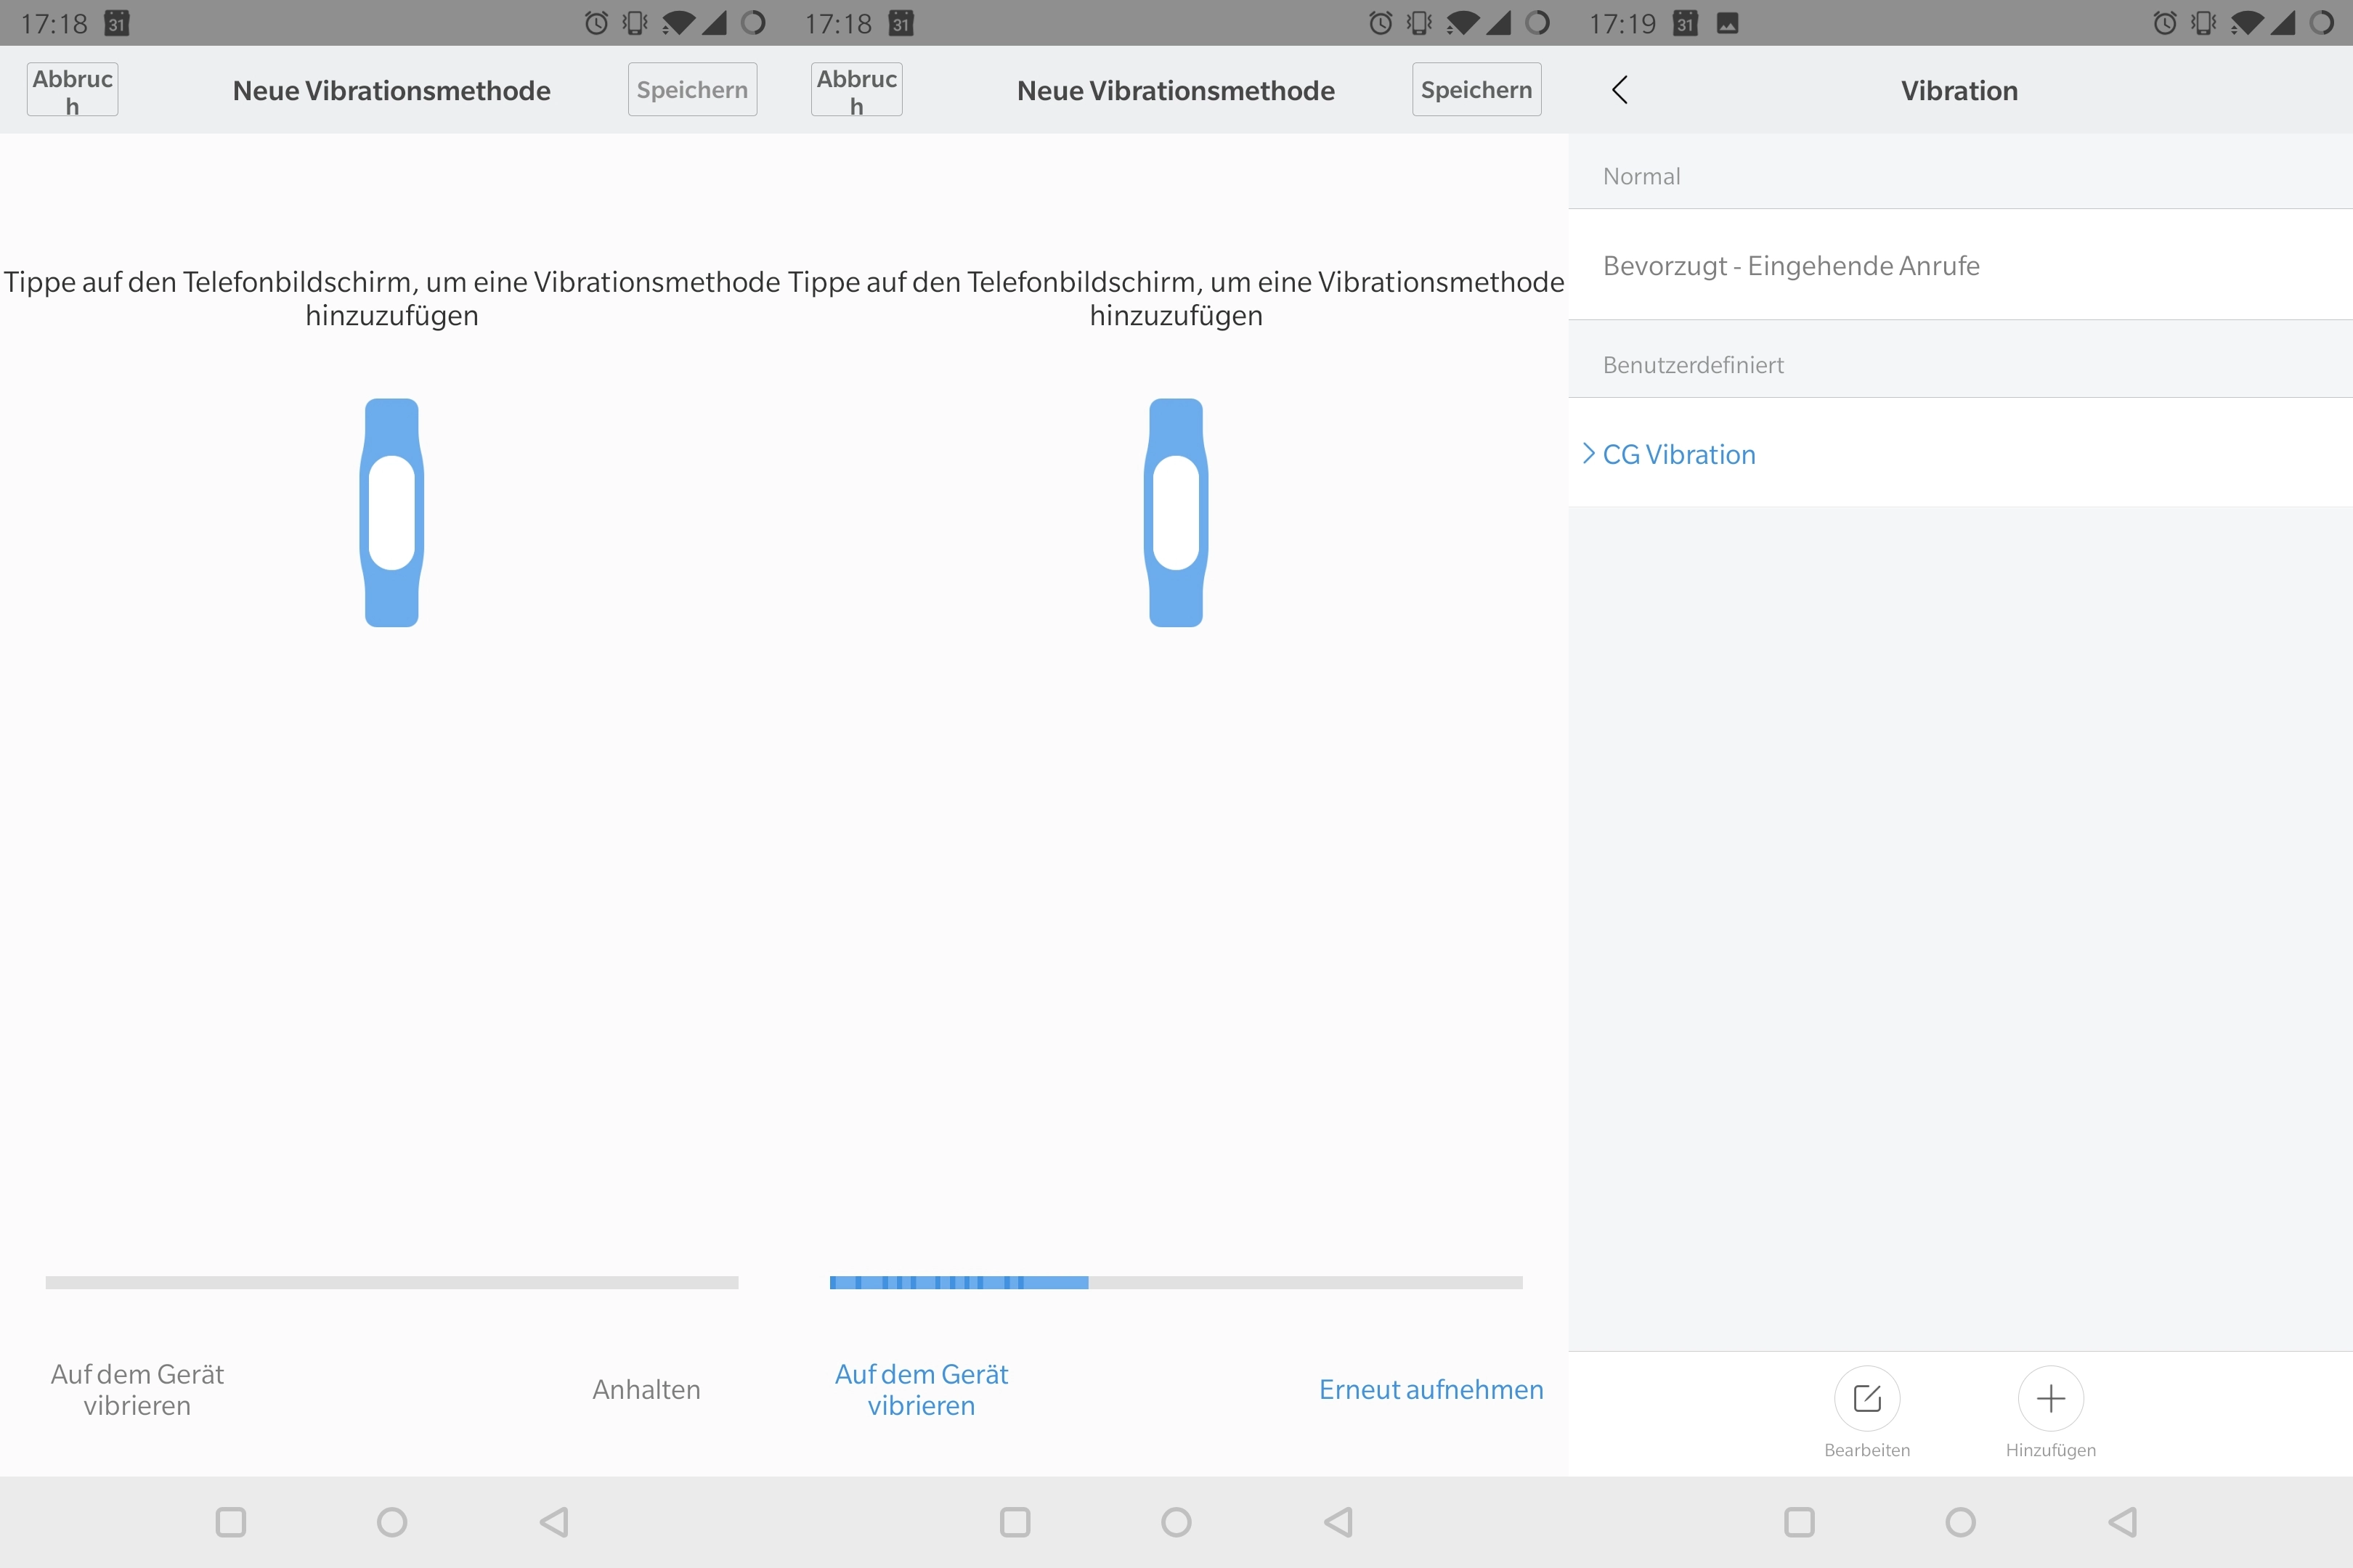This screenshot has width=2353, height=1568.
Task: Tap the Bearbeiten label
Action: click(1867, 1450)
